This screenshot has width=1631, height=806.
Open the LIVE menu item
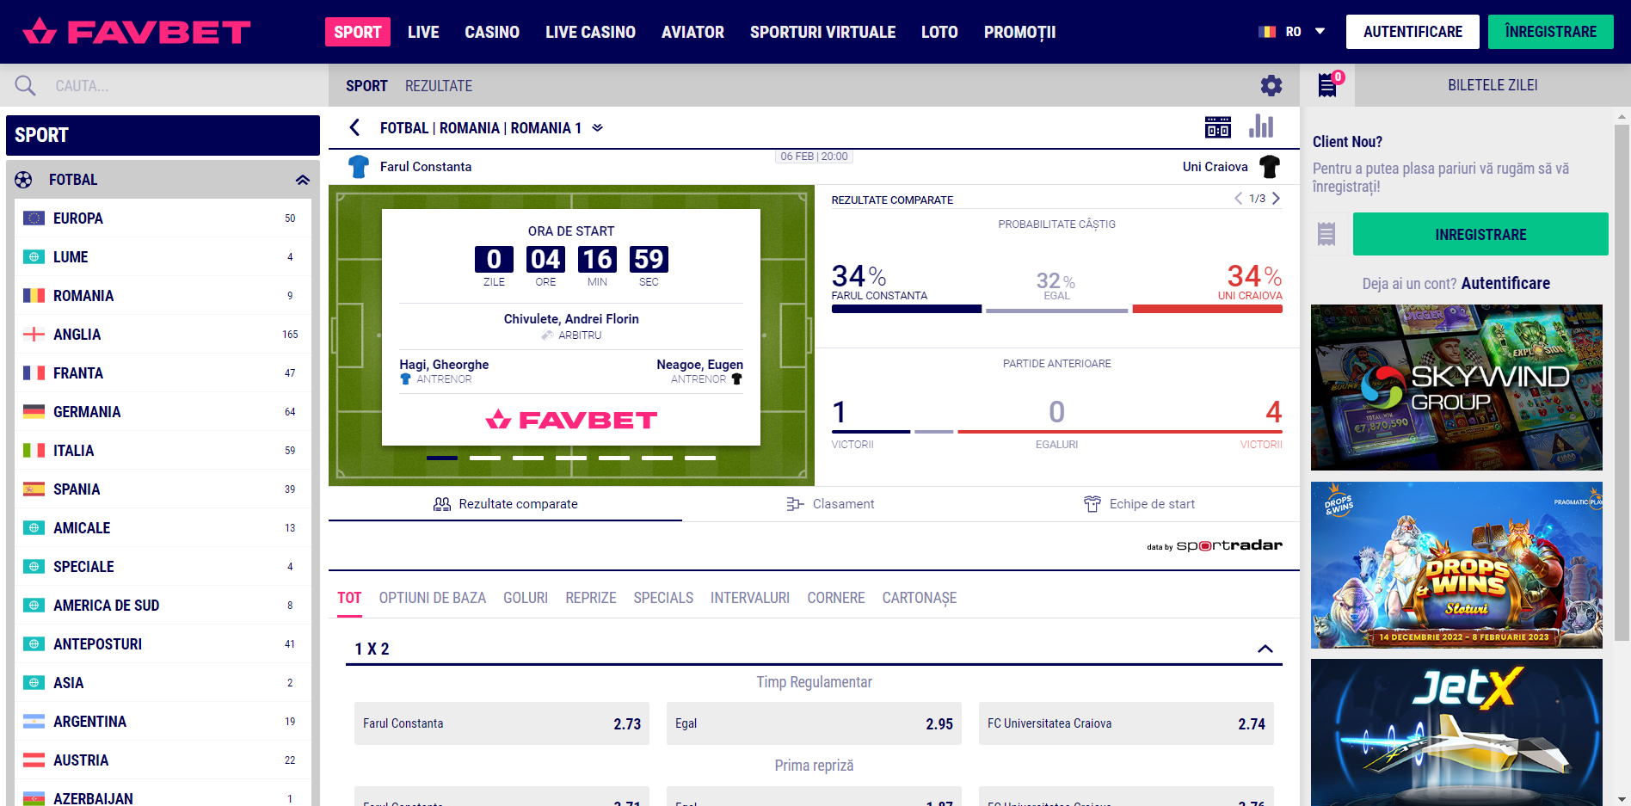[x=423, y=32]
